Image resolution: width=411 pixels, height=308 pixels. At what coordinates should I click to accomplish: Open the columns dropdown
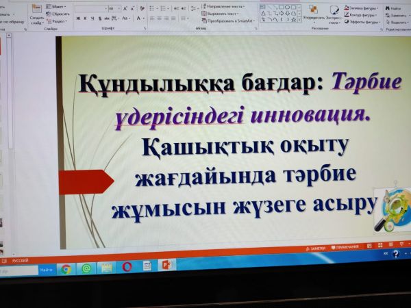184,18
